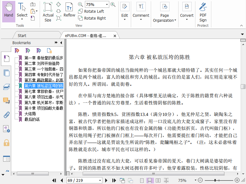This screenshot has width=246, height=184.
Task: Collapse the Bookmarks panel
Action: coord(61,43)
